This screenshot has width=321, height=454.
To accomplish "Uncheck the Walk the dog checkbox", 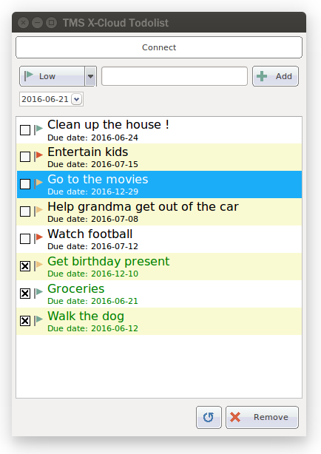I will pos(25,321).
